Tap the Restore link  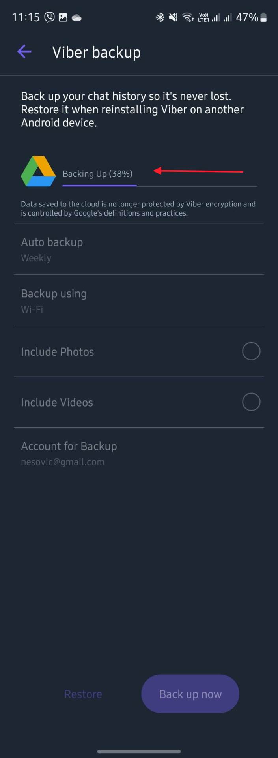pos(83,694)
